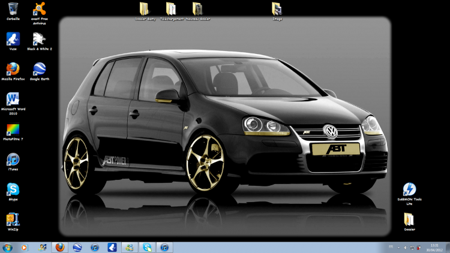Select the Image folder on desktop
Screen dimensions: 450x253
pos(277,11)
